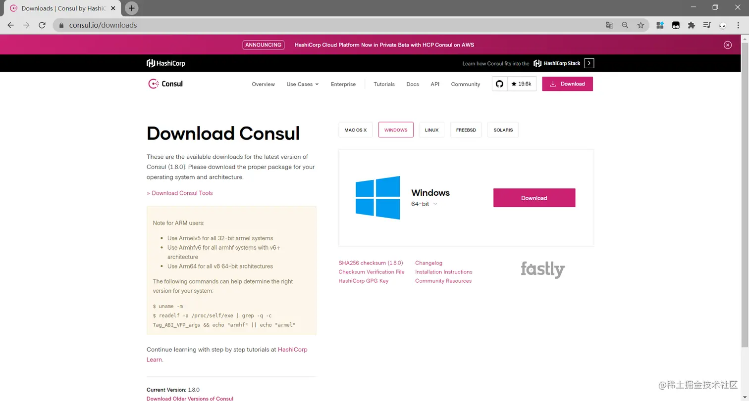Click the HashiCorp Stack arrow box
Image resolution: width=749 pixels, height=401 pixels.
(589, 63)
